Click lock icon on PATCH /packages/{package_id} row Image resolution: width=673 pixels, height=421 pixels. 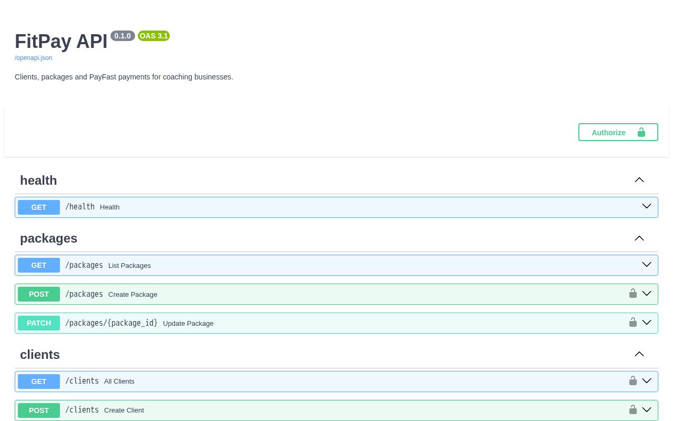tap(633, 322)
